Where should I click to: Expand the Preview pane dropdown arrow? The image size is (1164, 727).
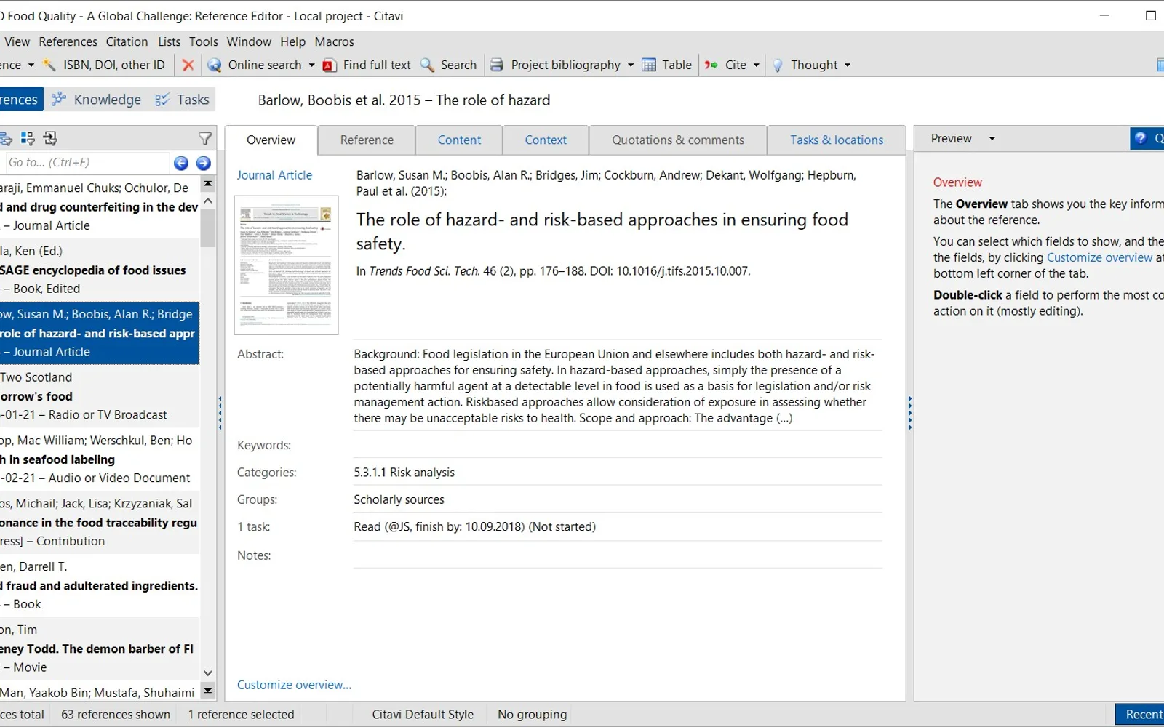pyautogui.click(x=992, y=139)
